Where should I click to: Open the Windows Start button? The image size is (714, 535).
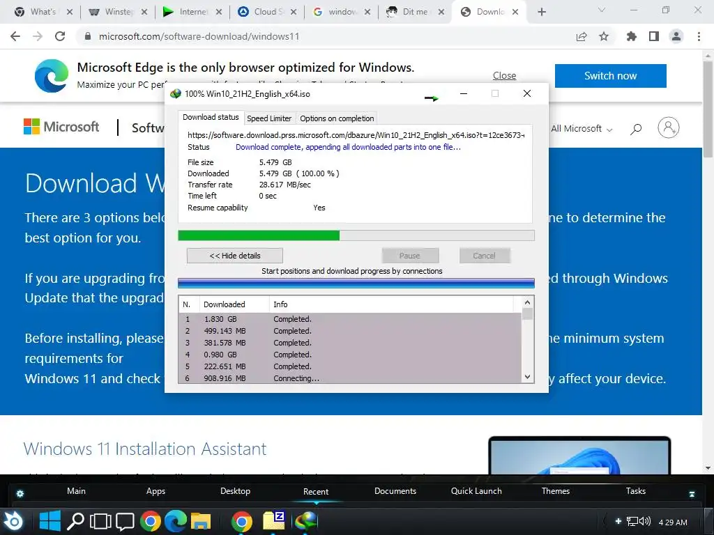(50, 521)
